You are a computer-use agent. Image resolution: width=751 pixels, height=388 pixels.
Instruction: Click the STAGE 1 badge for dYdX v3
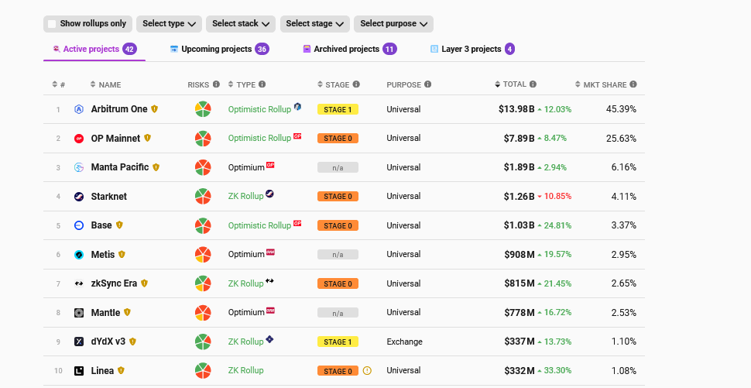(338, 342)
